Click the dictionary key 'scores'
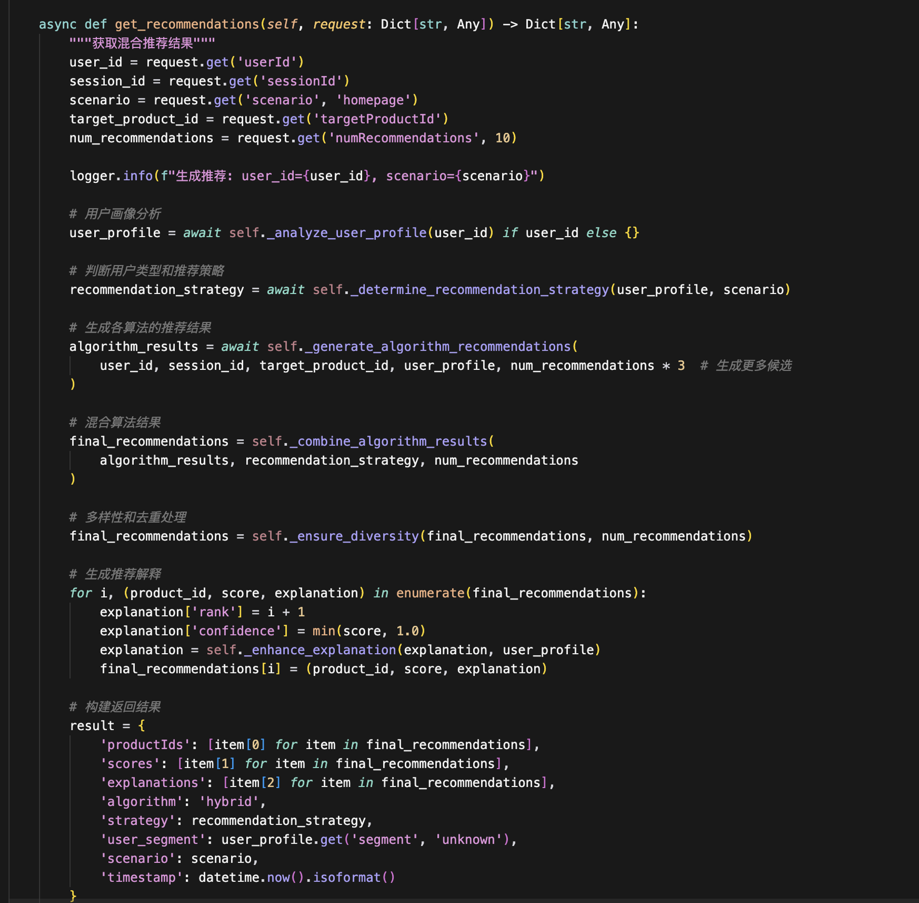This screenshot has height=903, width=919. (130, 764)
